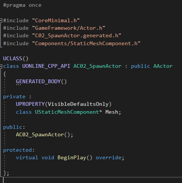Collapse the #include block outlining toggle
This screenshot has width=182, height=183.
tap(1, 20)
